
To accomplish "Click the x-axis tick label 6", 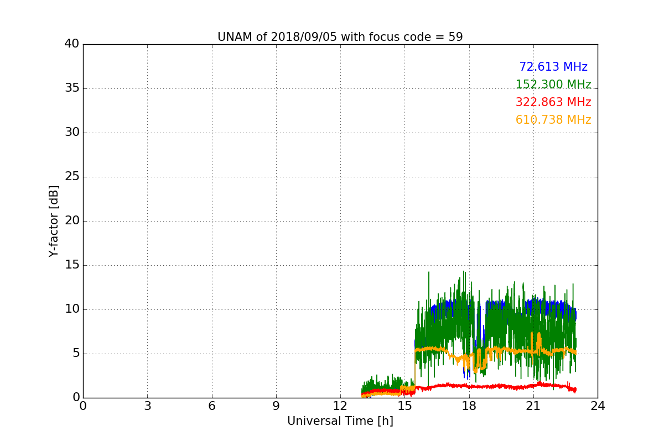I will pos(211,406).
